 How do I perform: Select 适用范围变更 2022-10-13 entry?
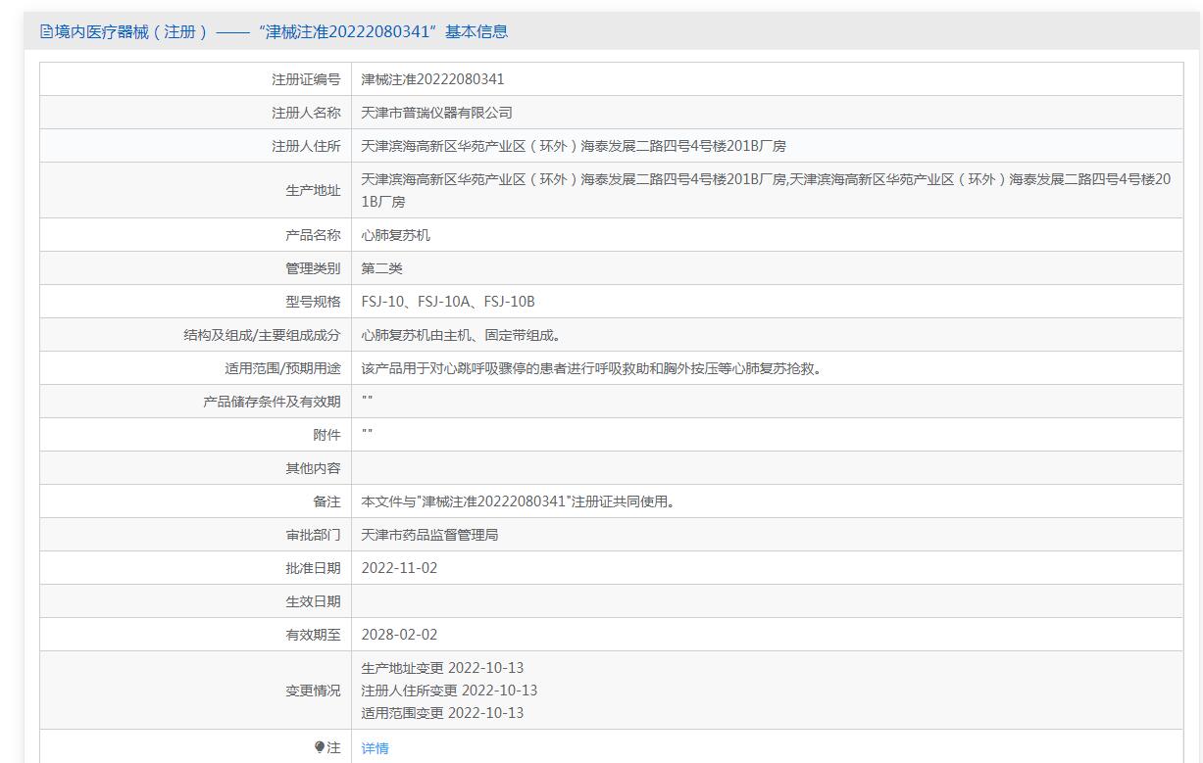click(x=442, y=713)
